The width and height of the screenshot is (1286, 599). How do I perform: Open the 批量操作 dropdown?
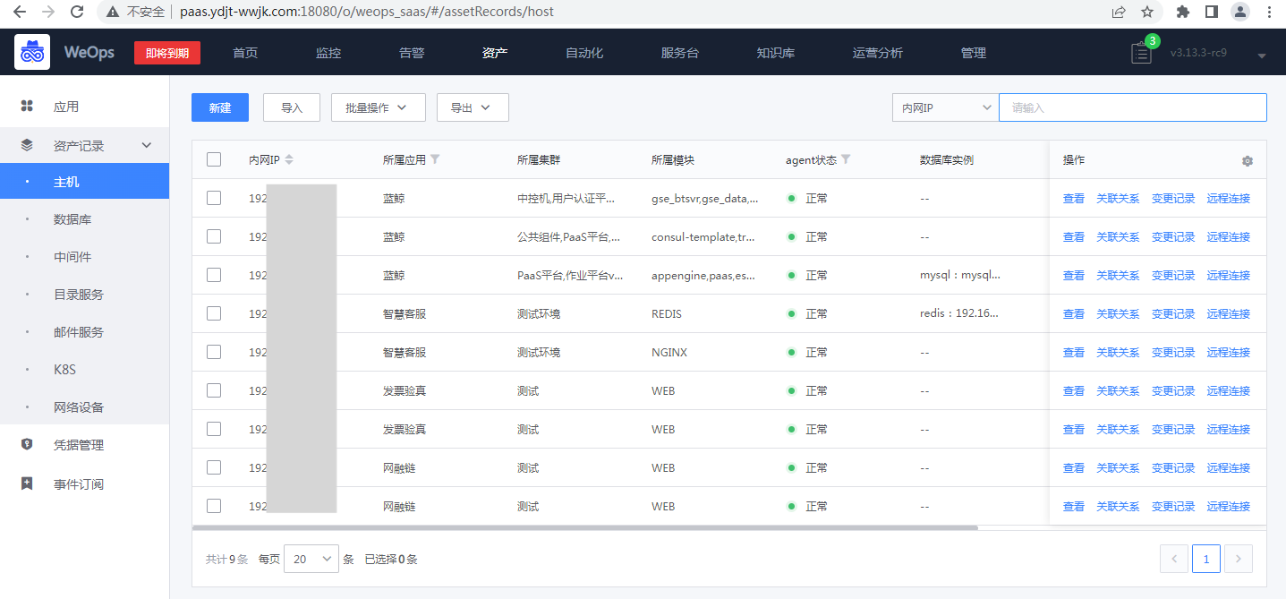(x=378, y=107)
